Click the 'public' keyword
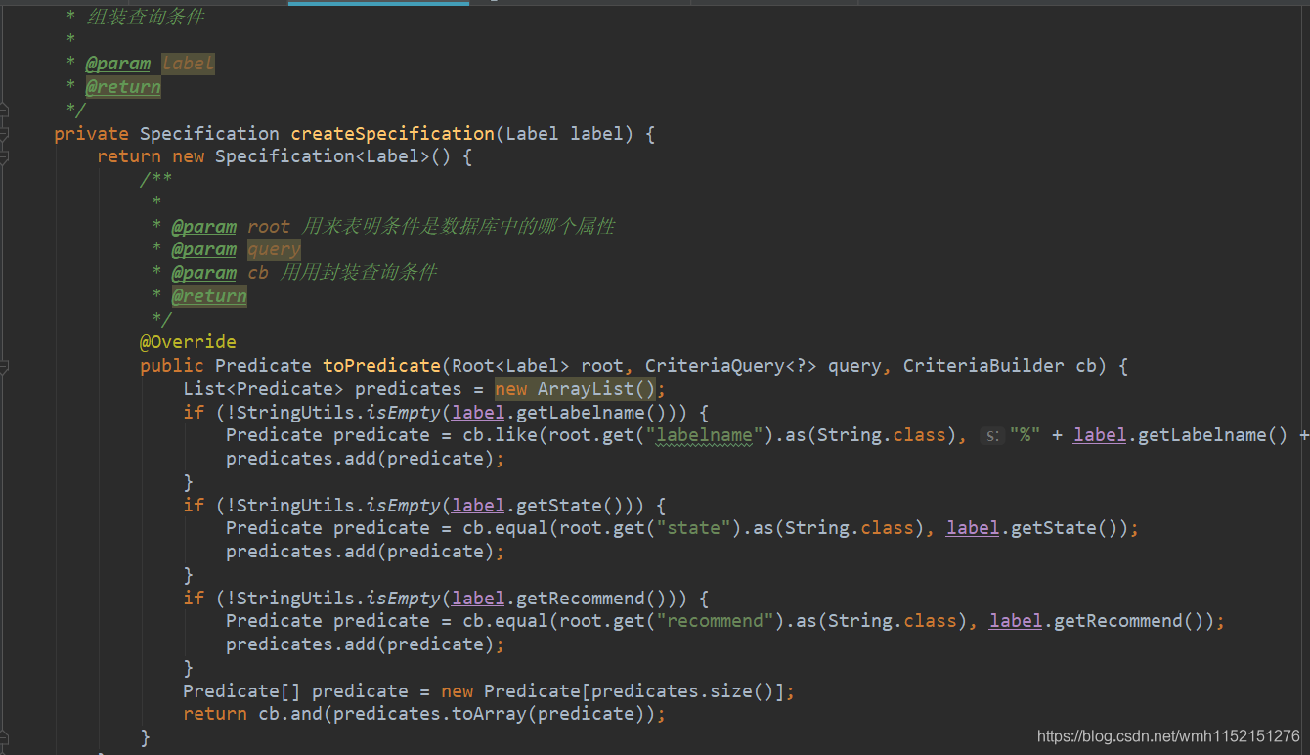The height and width of the screenshot is (755, 1310). [x=172, y=366]
